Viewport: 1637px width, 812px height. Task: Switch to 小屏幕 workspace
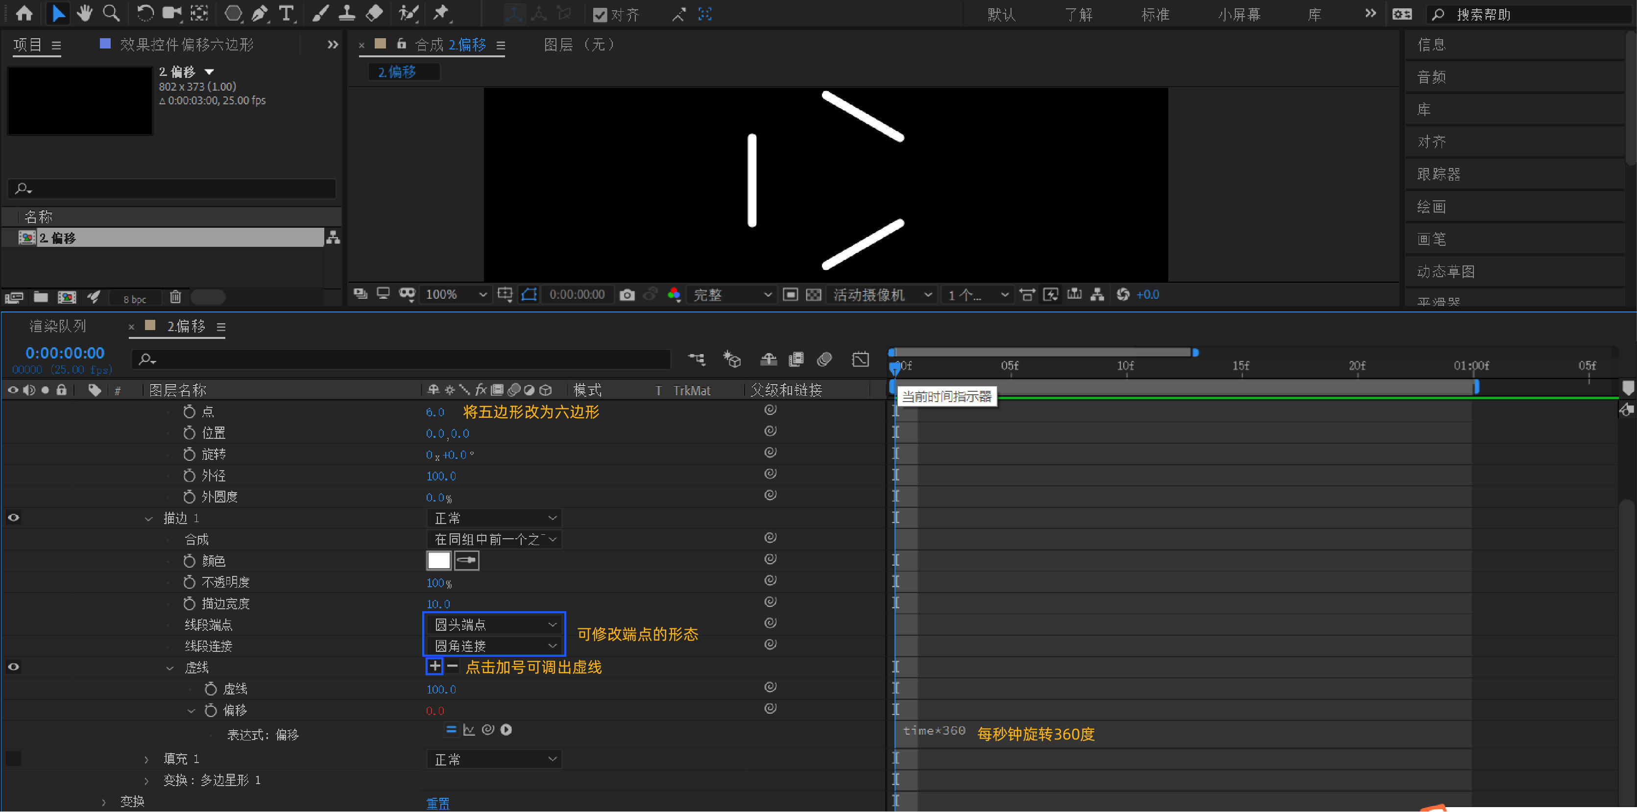1239,15
